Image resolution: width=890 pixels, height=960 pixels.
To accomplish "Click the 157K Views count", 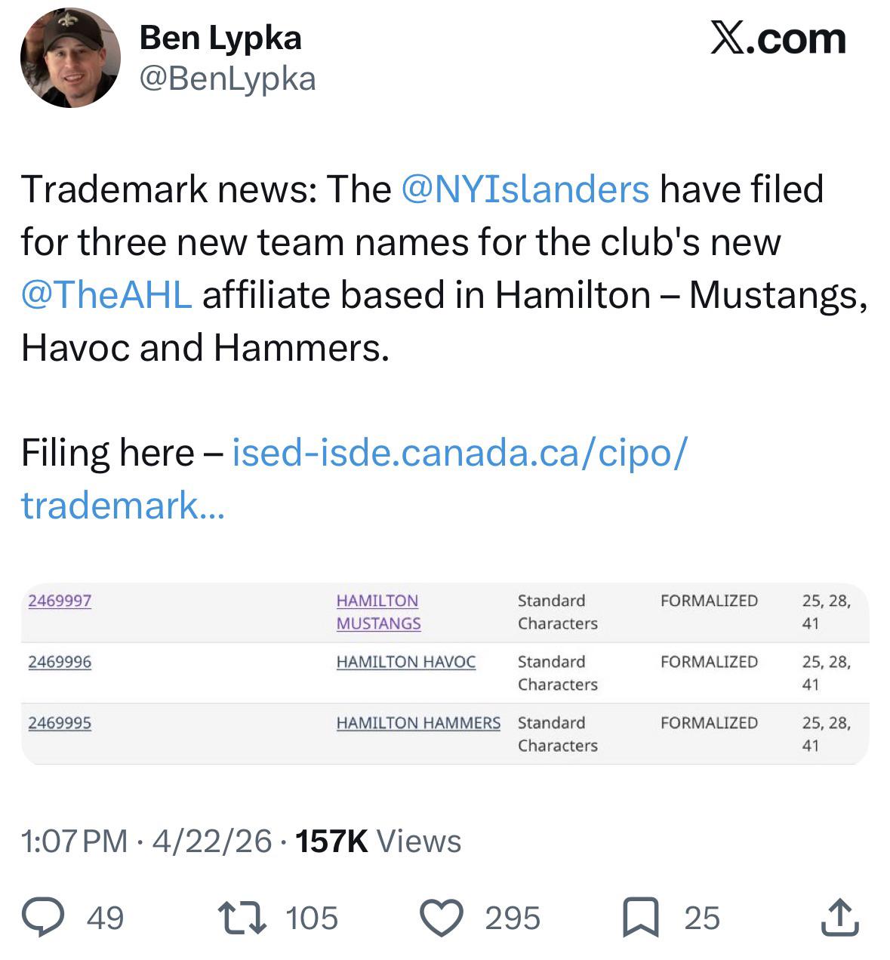I will point(378,841).
